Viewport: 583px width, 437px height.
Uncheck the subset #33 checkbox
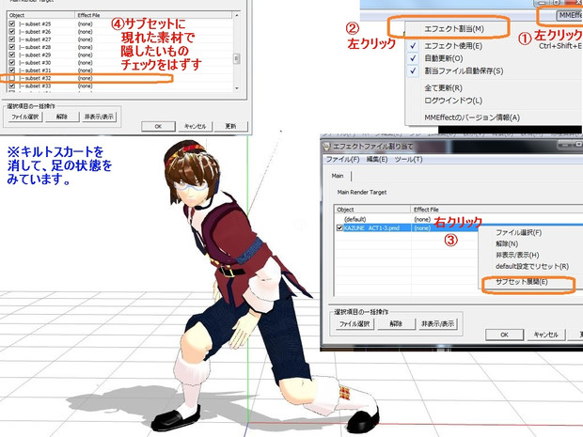[12, 86]
